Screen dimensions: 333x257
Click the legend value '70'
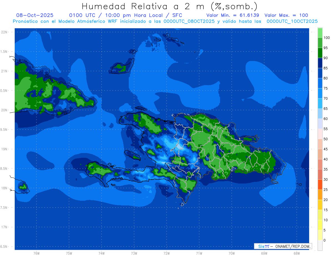[326, 98]
